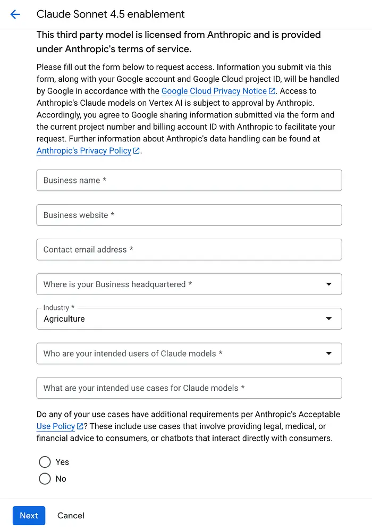Expand the Industry dropdown showing Agriculture
Image resolution: width=372 pixels, height=530 pixels.
point(189,319)
